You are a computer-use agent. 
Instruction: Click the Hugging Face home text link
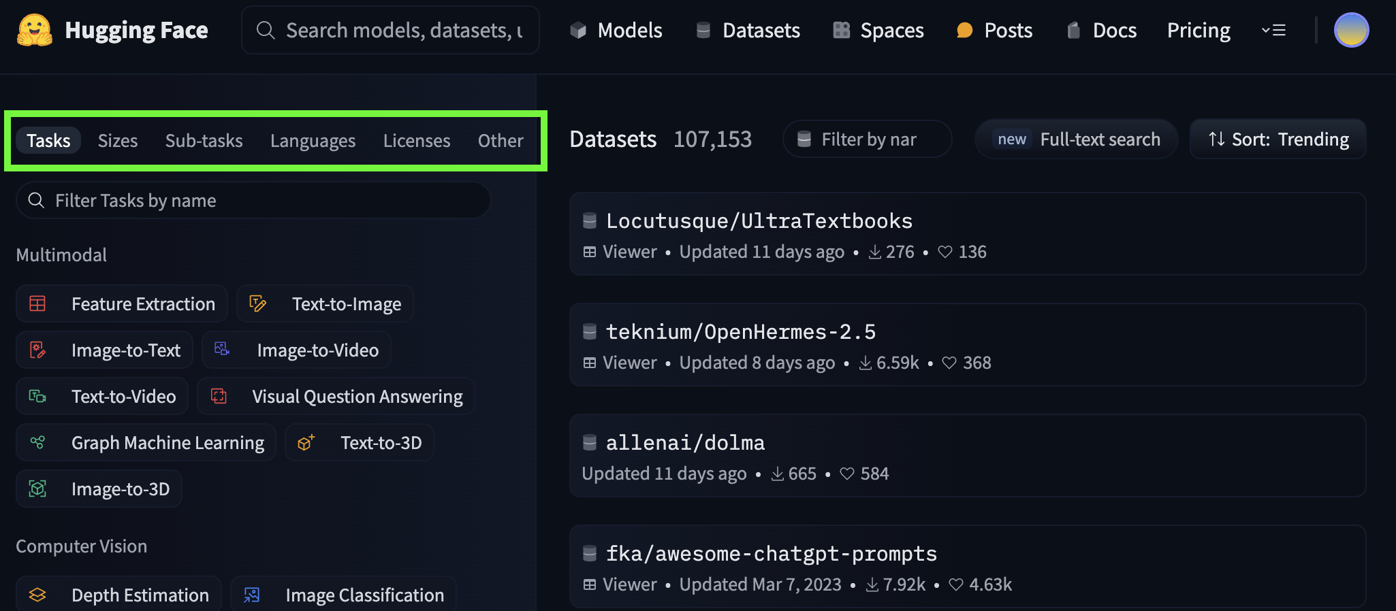coord(136,30)
